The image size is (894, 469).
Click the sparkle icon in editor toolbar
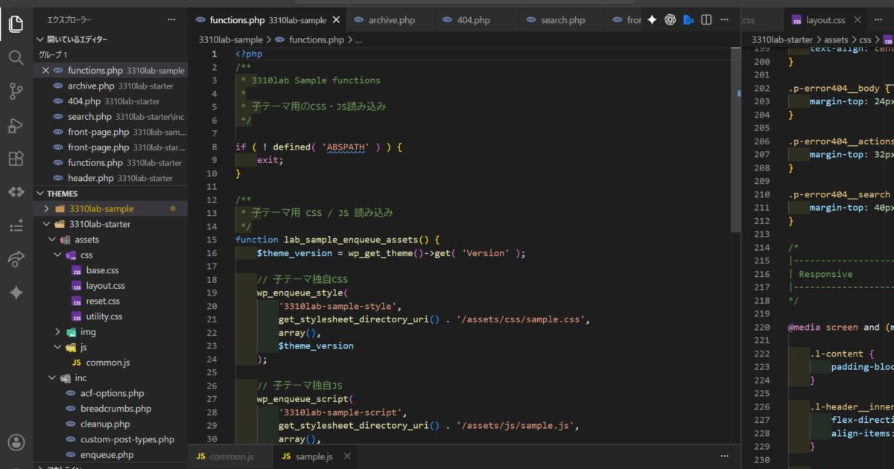click(652, 20)
